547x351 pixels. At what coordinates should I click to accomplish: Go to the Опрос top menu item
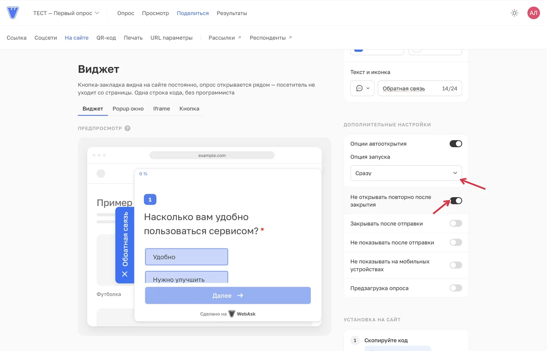(126, 13)
